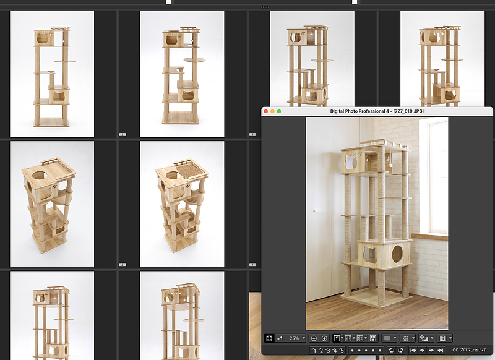Click the fit-to-window view icon
The image size is (495, 360).
(269, 338)
